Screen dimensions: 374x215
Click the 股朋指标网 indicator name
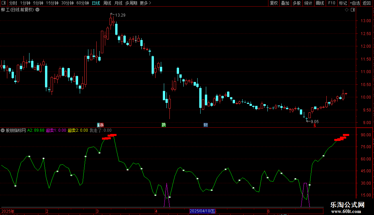(16, 130)
